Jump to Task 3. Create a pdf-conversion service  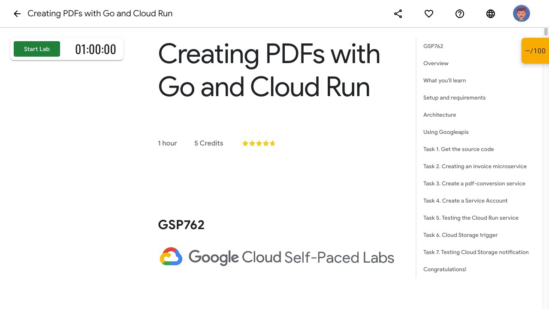[x=474, y=183]
